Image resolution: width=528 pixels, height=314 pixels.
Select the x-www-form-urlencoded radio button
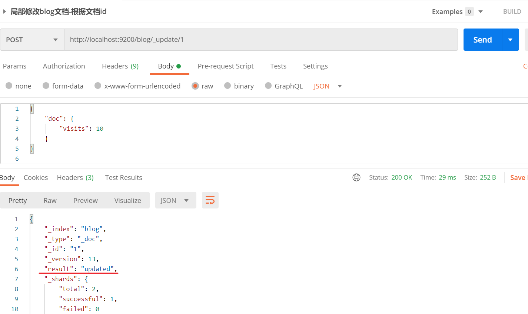(98, 86)
